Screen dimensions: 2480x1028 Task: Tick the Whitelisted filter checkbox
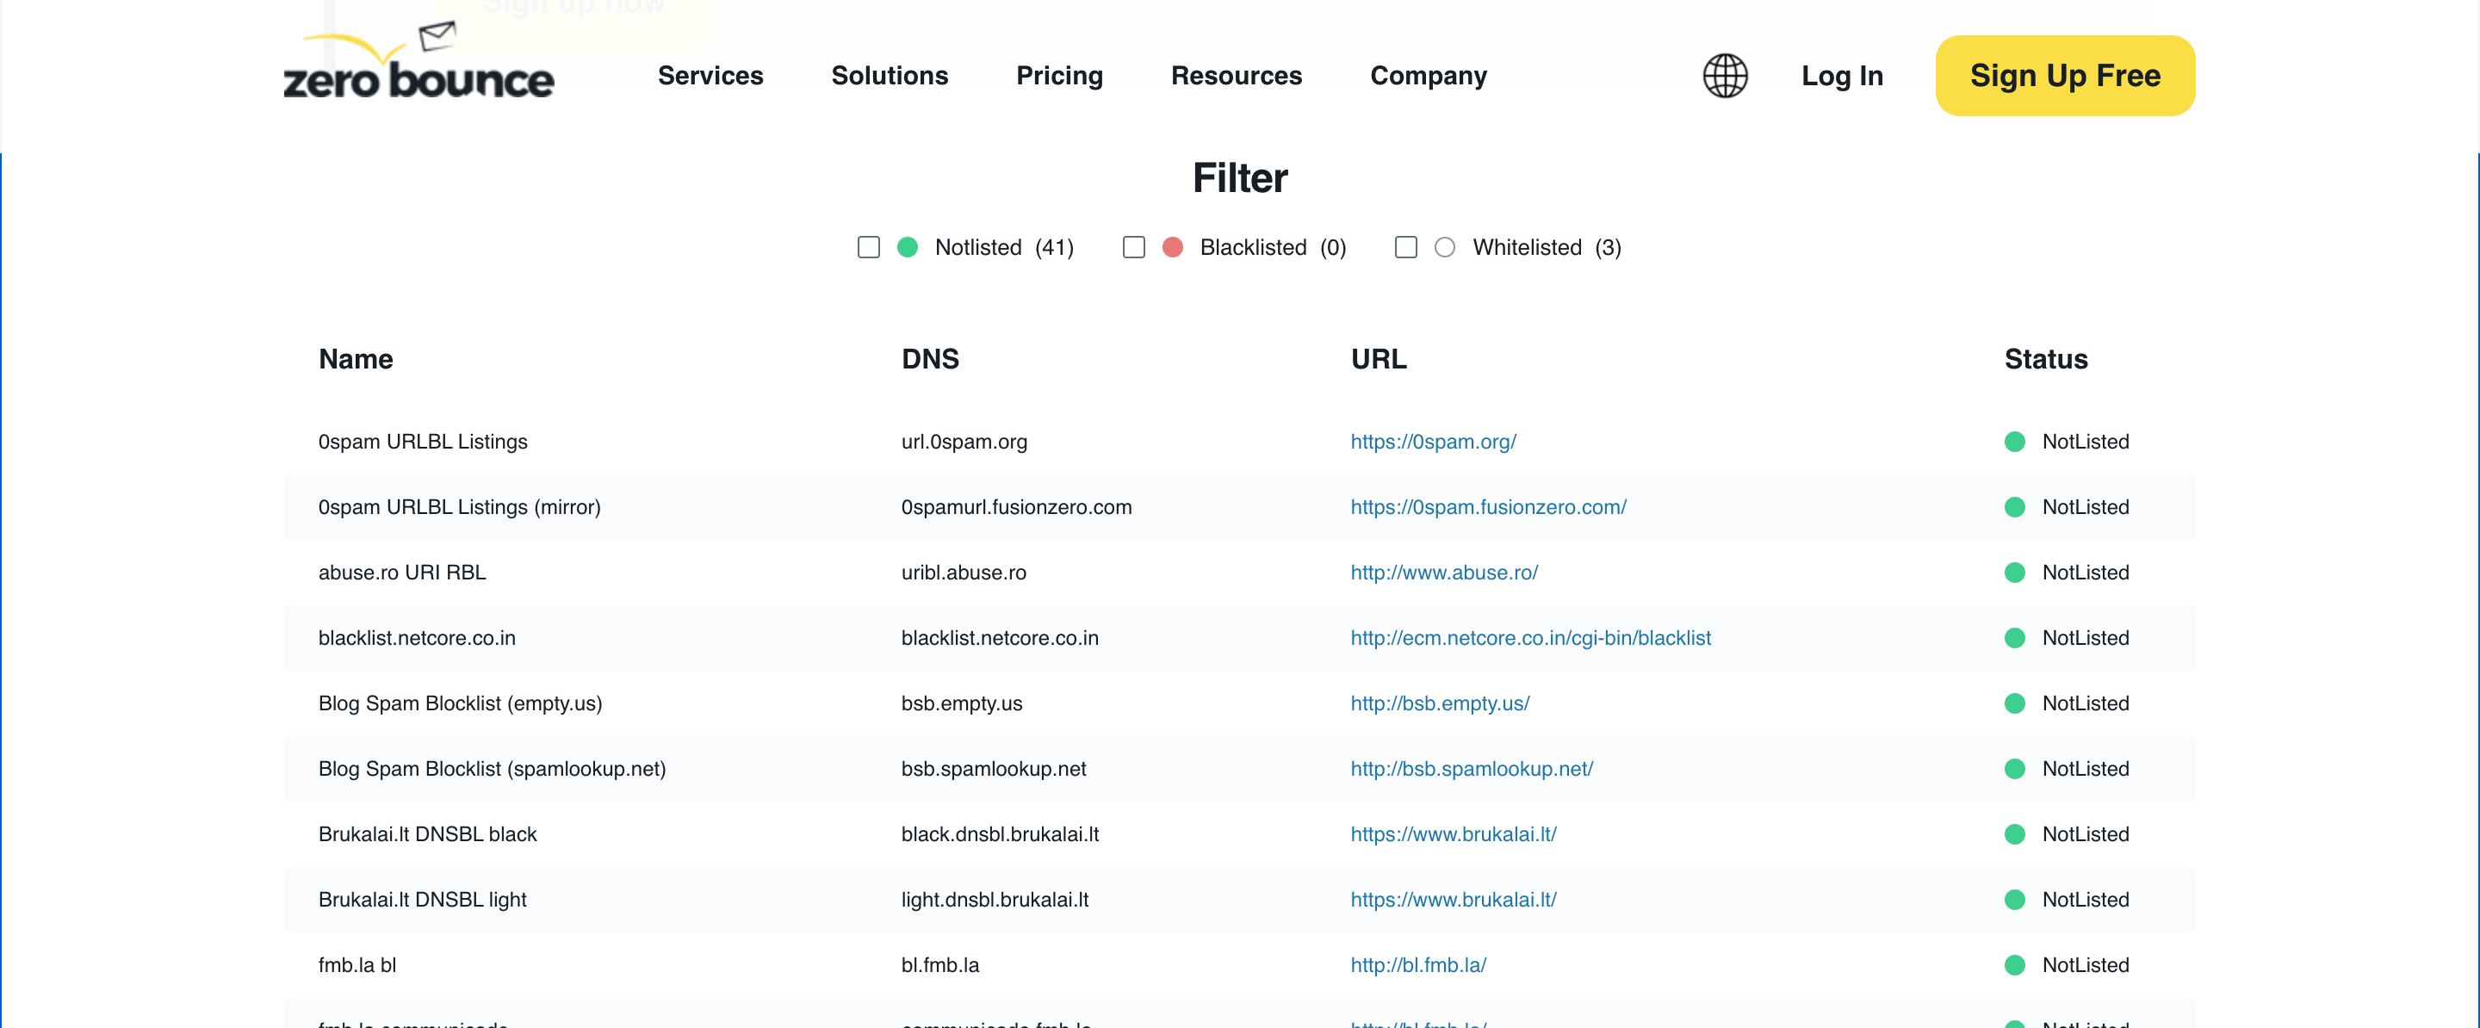1405,247
